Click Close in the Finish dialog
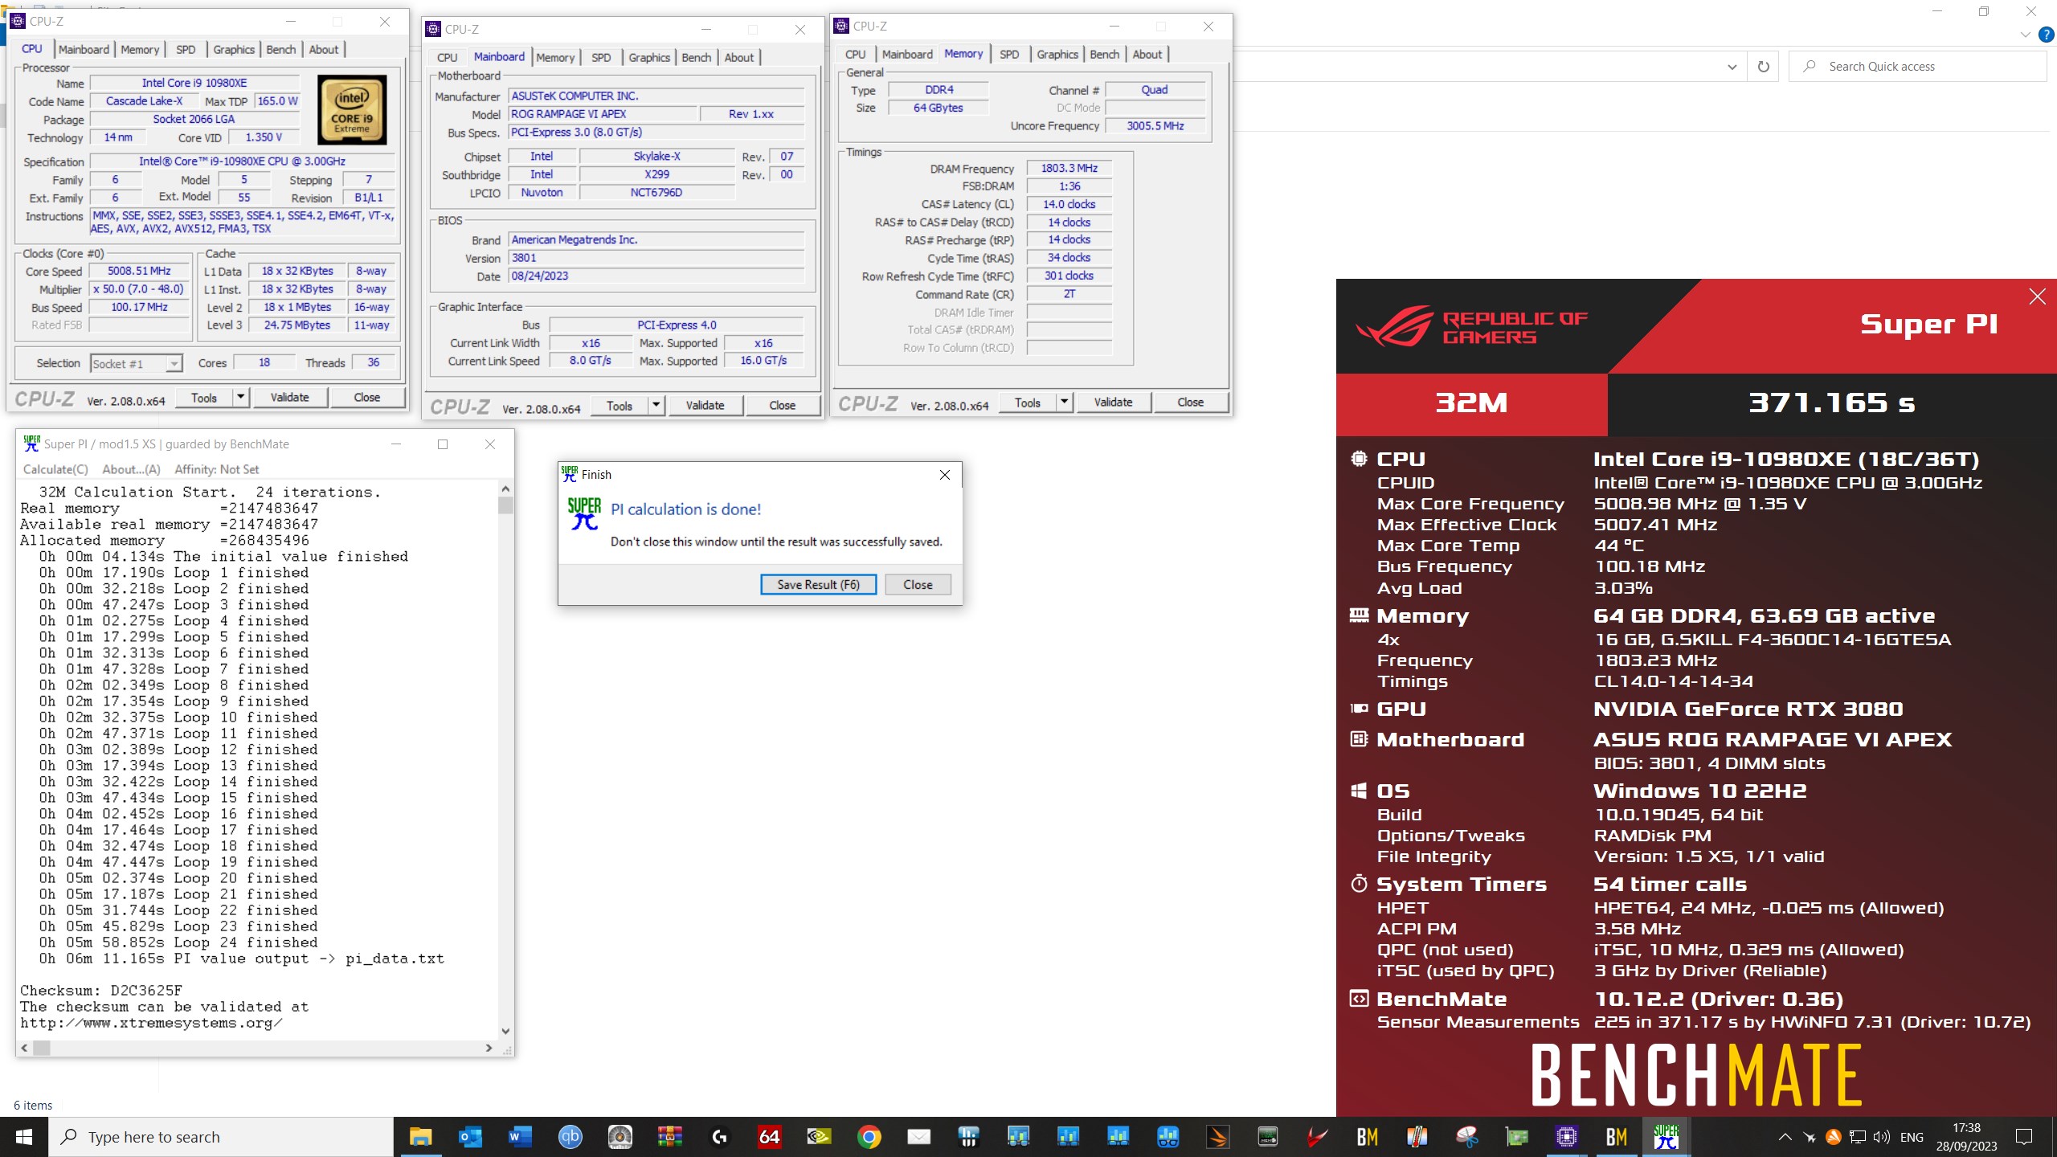 pyautogui.click(x=918, y=584)
